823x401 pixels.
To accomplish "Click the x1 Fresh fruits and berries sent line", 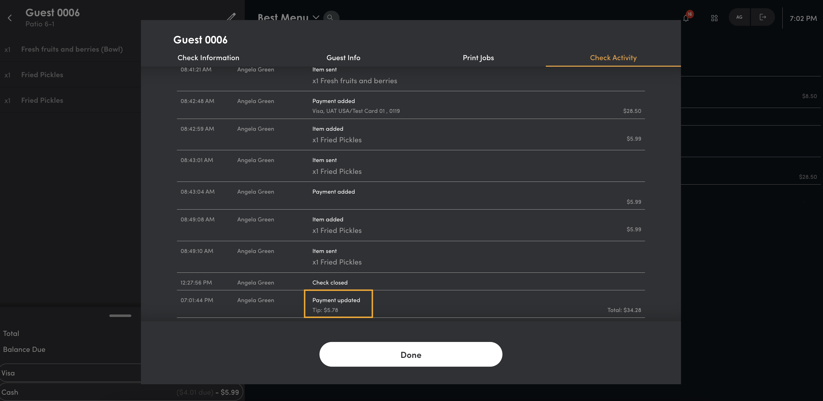I will click(355, 81).
